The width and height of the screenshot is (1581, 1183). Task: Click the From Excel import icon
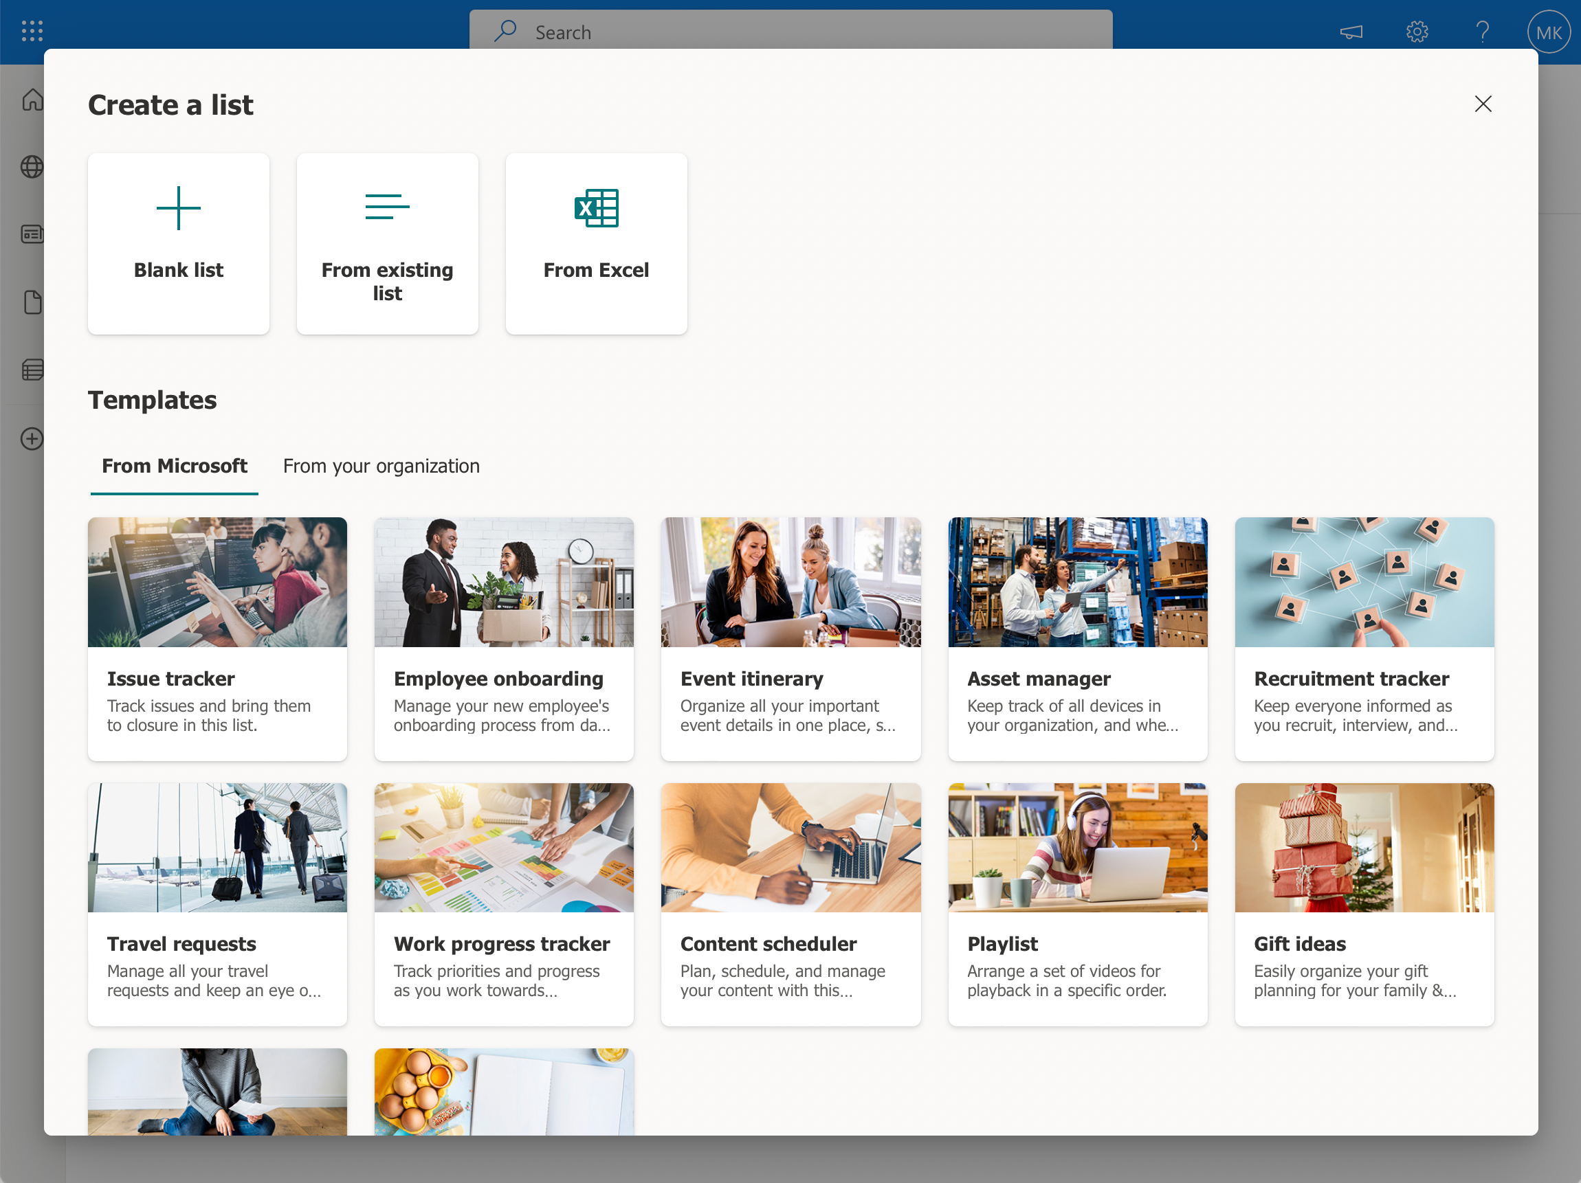pos(595,206)
